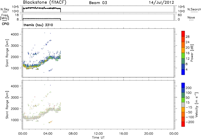
Task: Click the orange velocity echoes below 1000 km
Action: click(51, 122)
